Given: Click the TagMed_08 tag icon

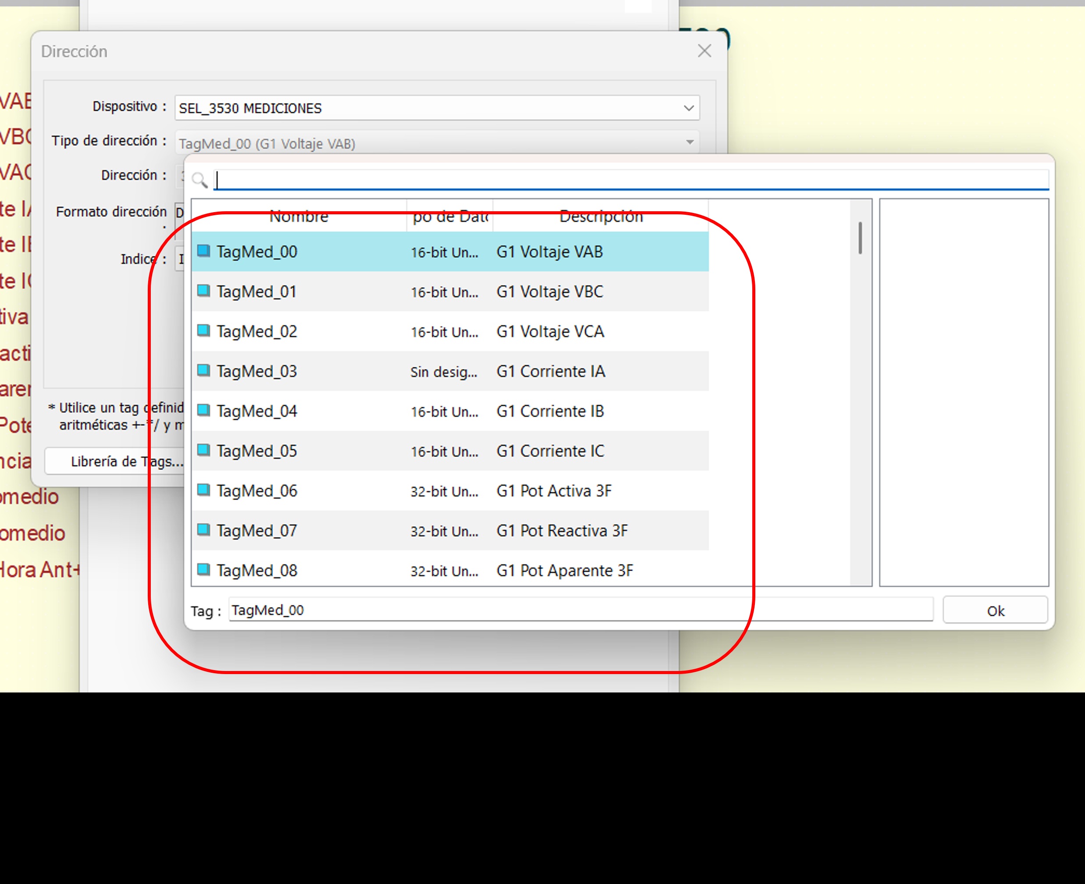Looking at the screenshot, I should 204,569.
